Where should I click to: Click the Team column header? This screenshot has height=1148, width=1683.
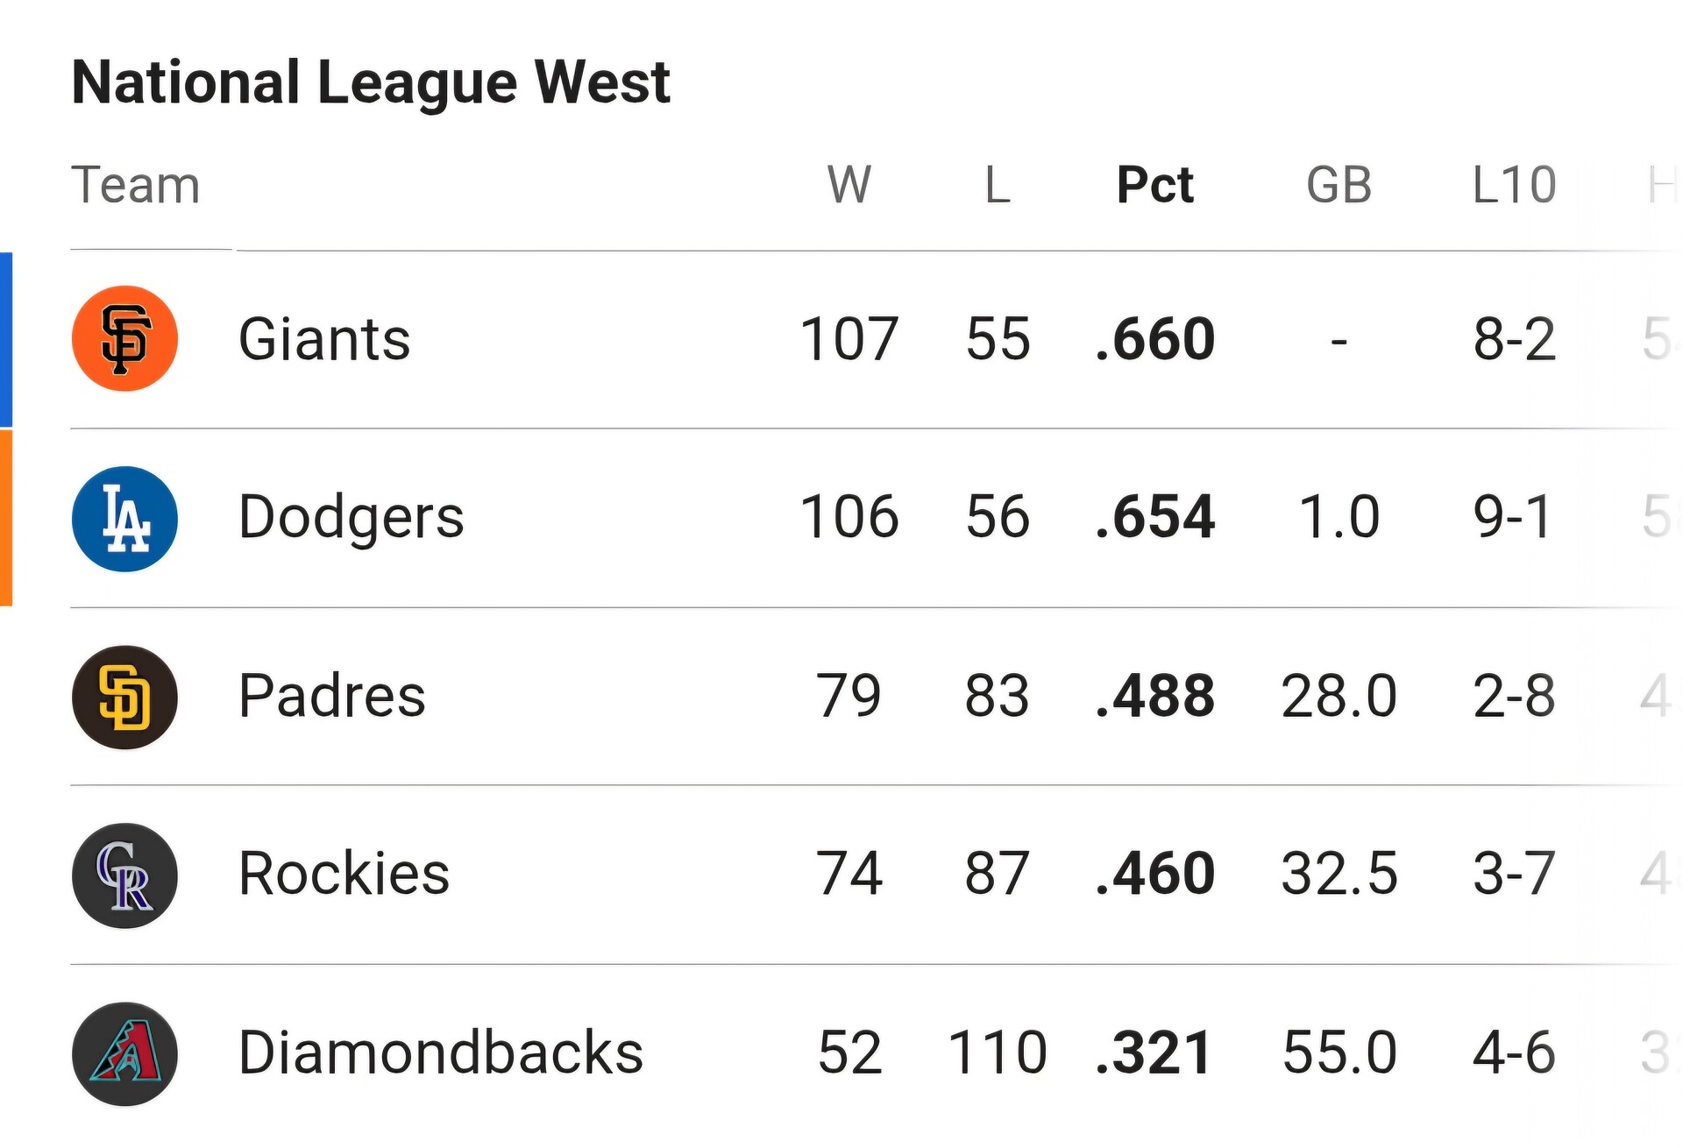pos(136,186)
